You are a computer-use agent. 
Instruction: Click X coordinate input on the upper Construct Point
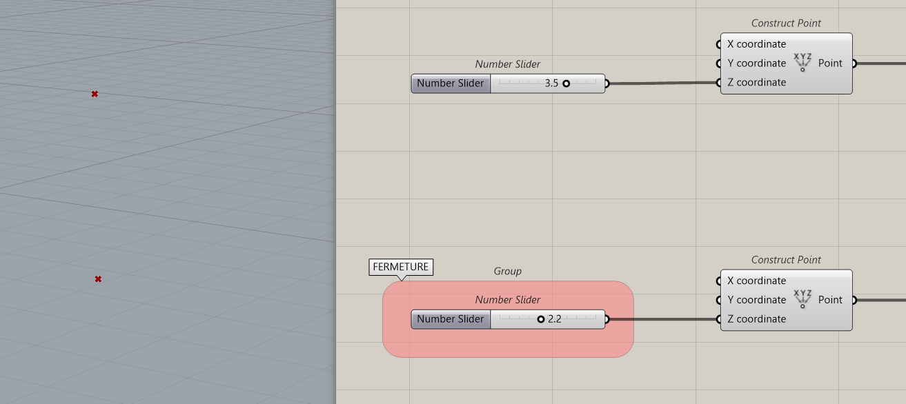click(x=756, y=44)
